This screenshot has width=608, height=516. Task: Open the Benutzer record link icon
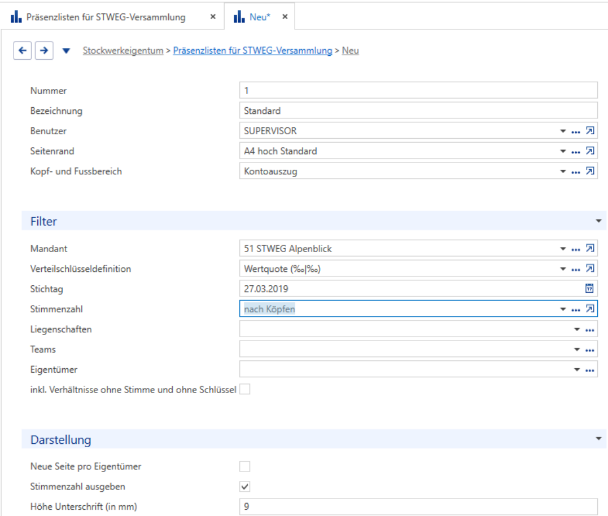(590, 131)
